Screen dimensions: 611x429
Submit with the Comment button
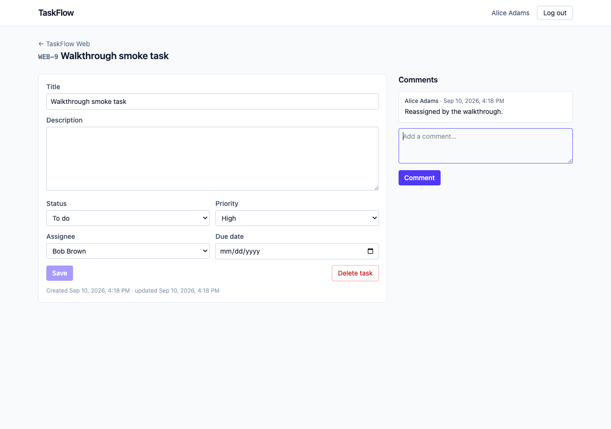pyautogui.click(x=420, y=178)
